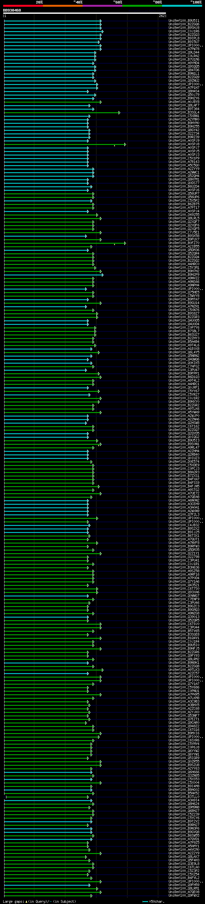Click the cyan ~100% legend color bar
The height and width of the screenshot is (904, 205).
coord(182,6)
